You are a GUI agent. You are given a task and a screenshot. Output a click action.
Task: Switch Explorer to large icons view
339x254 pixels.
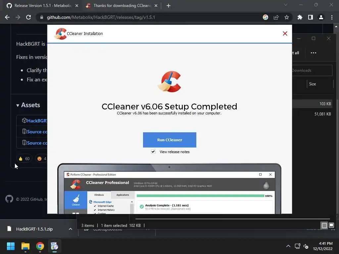click(331, 226)
